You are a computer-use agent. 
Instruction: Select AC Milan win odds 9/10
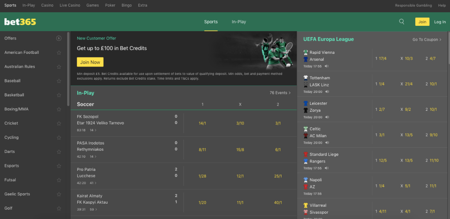pos(433,135)
